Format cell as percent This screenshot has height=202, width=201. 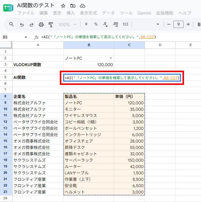(96, 24)
